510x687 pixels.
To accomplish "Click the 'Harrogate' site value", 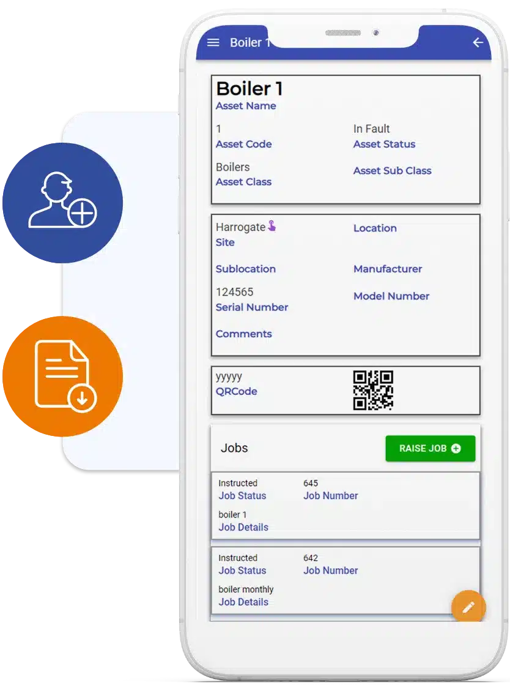I will (x=240, y=227).
